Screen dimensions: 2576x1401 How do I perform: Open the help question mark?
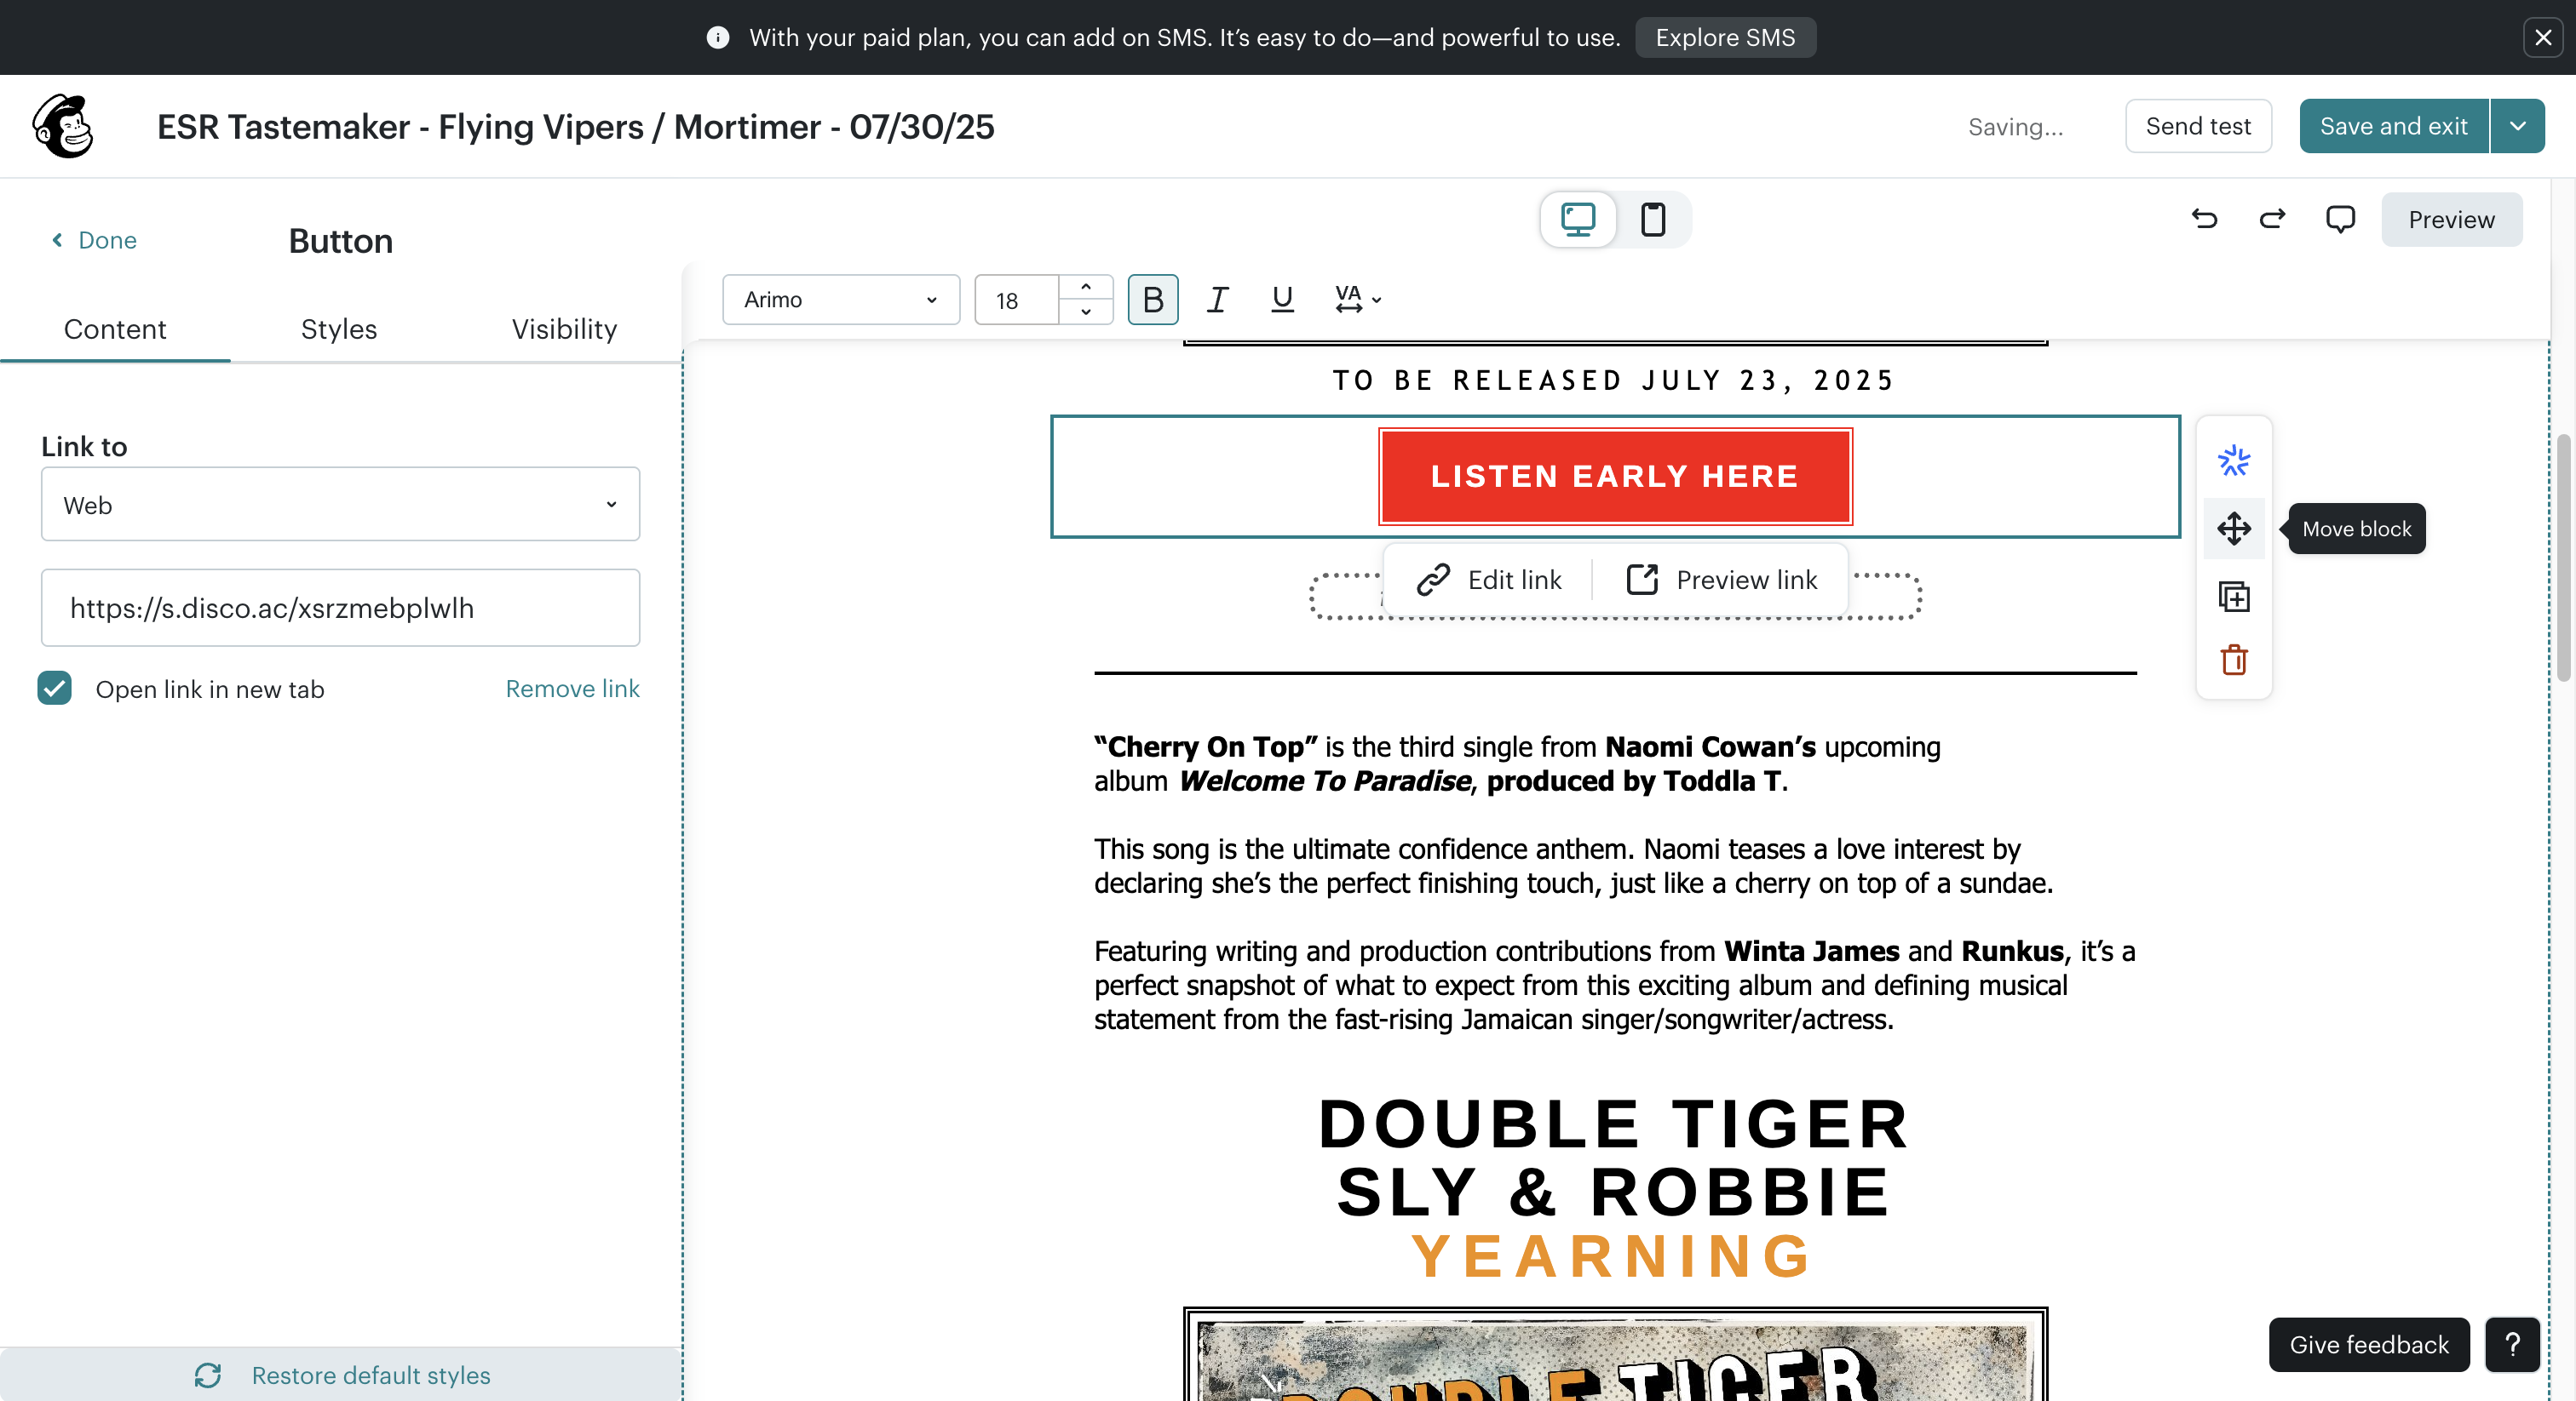2513,1344
